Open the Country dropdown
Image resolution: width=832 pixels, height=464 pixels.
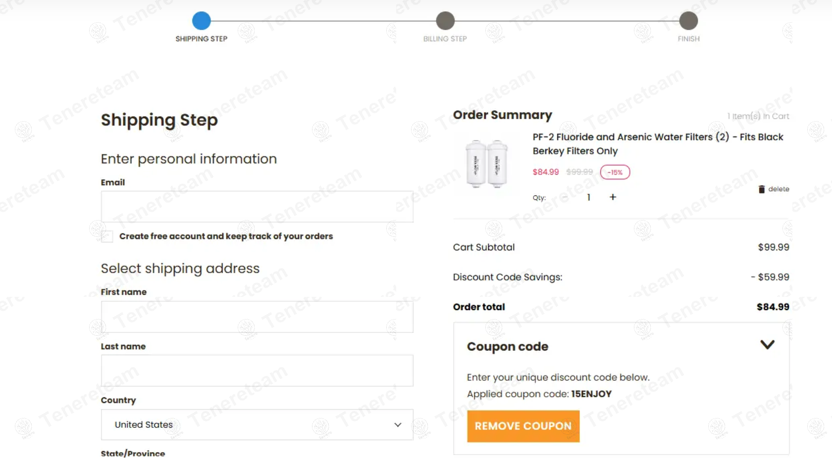pos(257,425)
